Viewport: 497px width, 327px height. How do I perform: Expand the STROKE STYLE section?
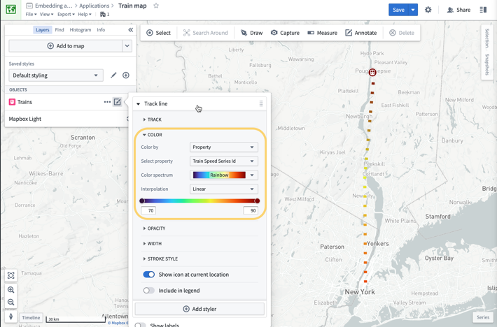pos(160,259)
